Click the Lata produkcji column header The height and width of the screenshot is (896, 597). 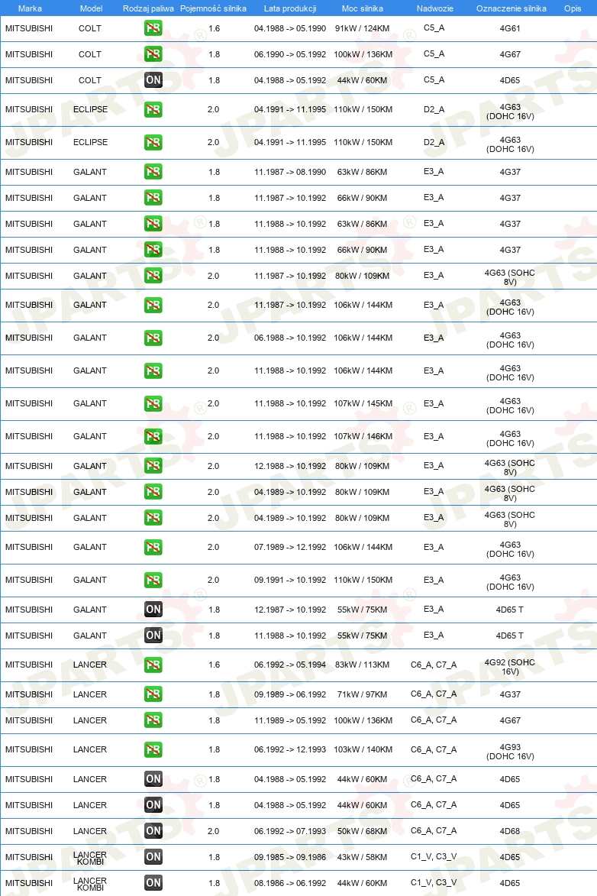click(x=290, y=8)
